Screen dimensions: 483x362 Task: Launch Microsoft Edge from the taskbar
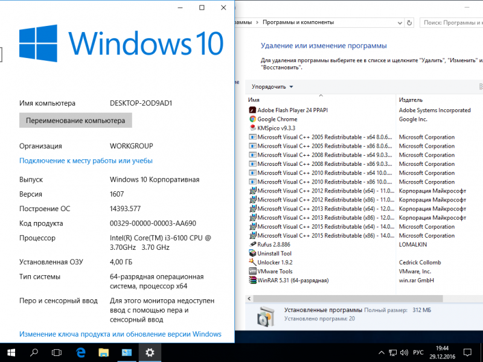[x=81, y=352]
